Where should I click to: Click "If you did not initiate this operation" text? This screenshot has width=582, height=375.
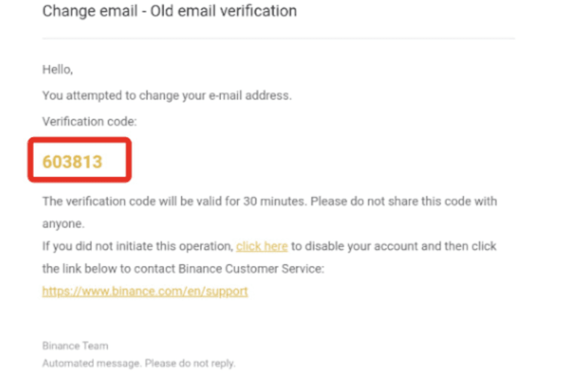[x=137, y=246]
